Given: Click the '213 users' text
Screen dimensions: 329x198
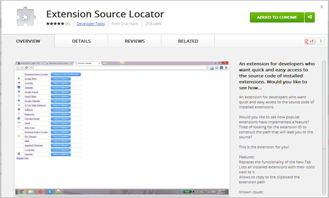Looking at the screenshot, I should click(153, 24).
